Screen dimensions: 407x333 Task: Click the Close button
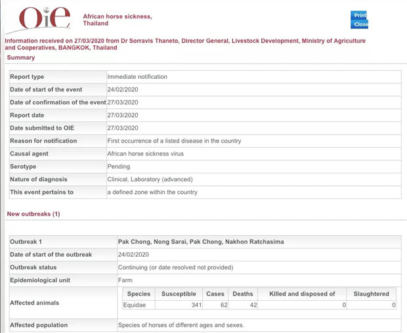pos(360,24)
